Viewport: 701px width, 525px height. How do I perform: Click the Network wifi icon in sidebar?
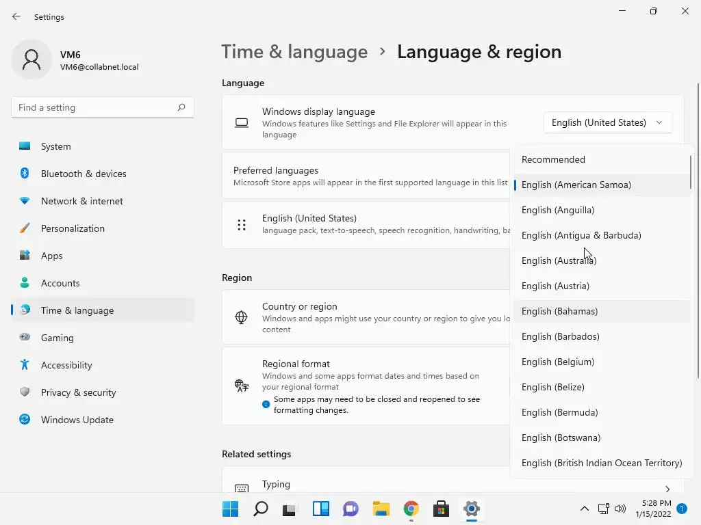pos(25,201)
